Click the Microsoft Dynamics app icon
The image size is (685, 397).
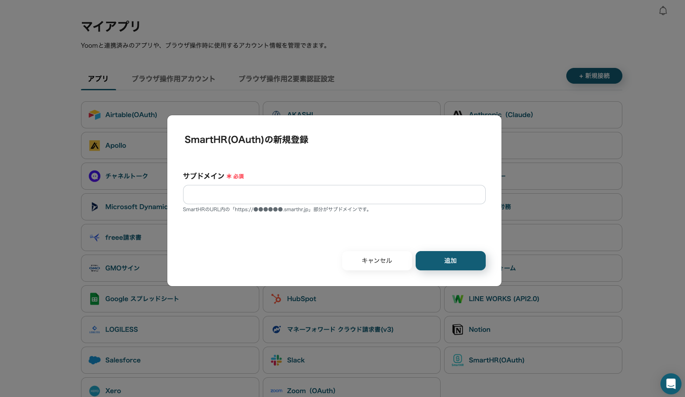click(x=95, y=207)
